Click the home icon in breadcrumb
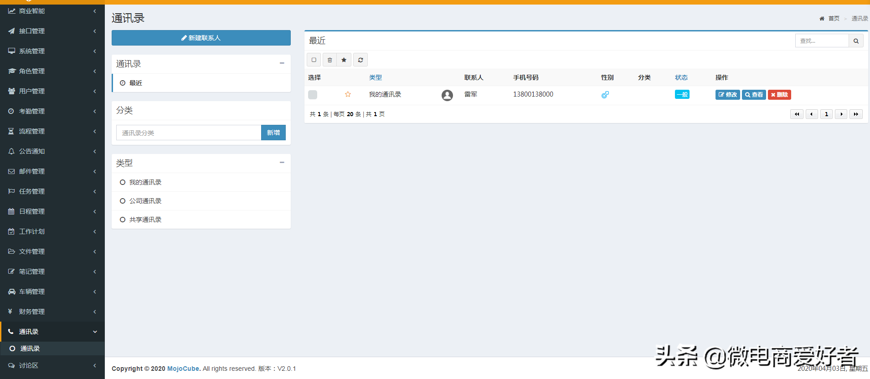 coord(822,19)
